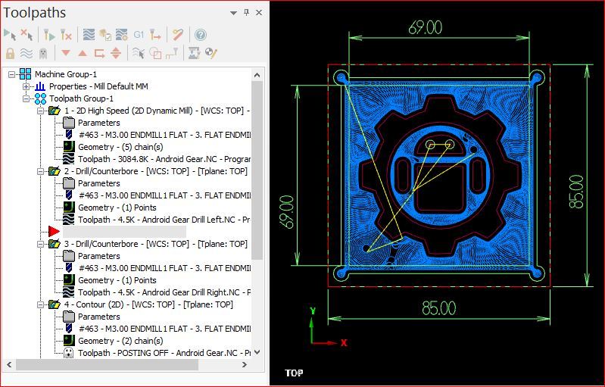Post selected operations with G1 icon
This screenshot has height=387, width=605.
(139, 35)
